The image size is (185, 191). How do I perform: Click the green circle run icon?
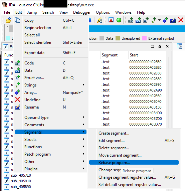[119, 20]
